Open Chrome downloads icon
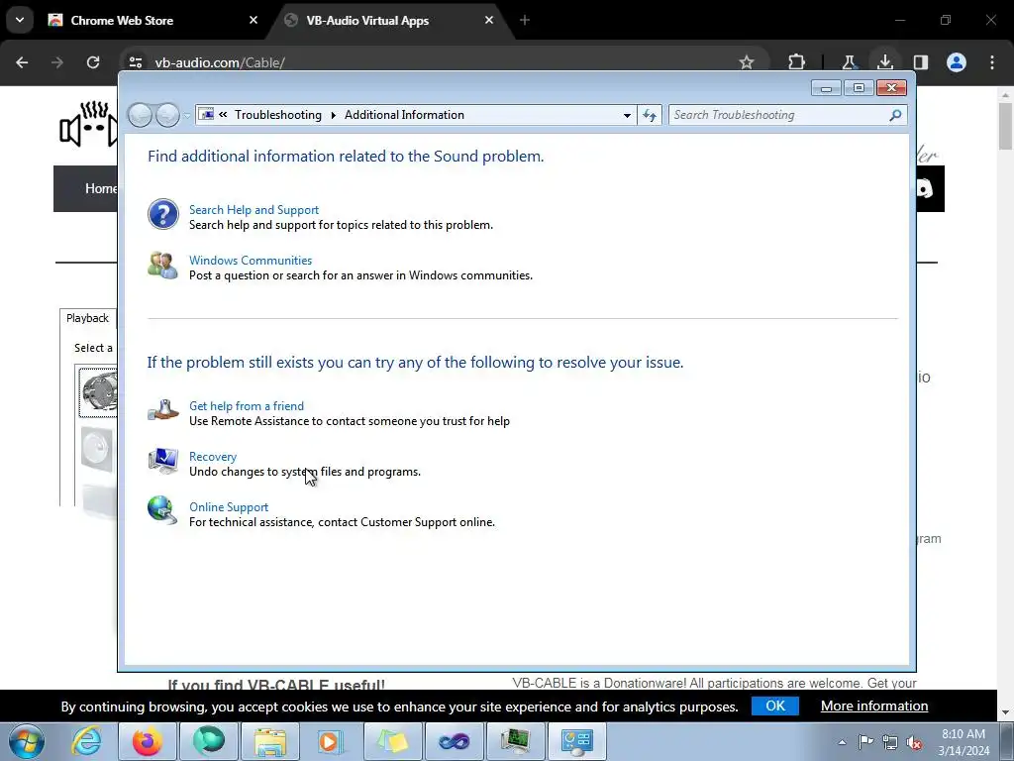This screenshot has width=1014, height=761. tap(884, 62)
